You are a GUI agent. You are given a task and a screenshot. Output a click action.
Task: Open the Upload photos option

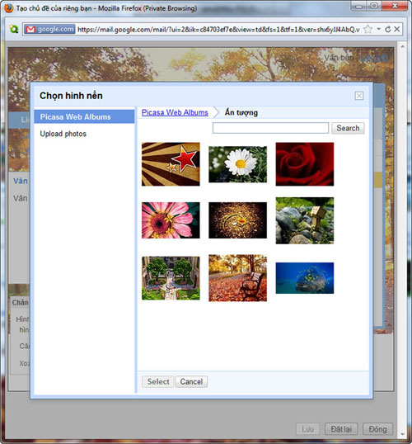pos(63,134)
